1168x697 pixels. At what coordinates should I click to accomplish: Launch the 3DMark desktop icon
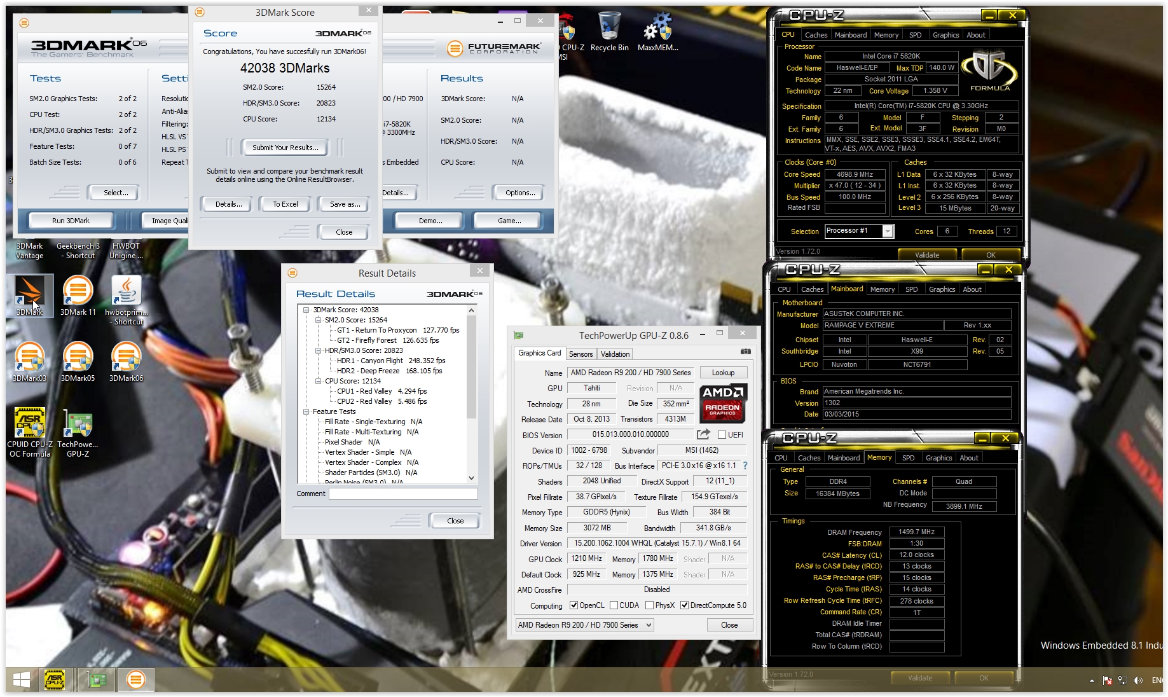pyautogui.click(x=30, y=296)
